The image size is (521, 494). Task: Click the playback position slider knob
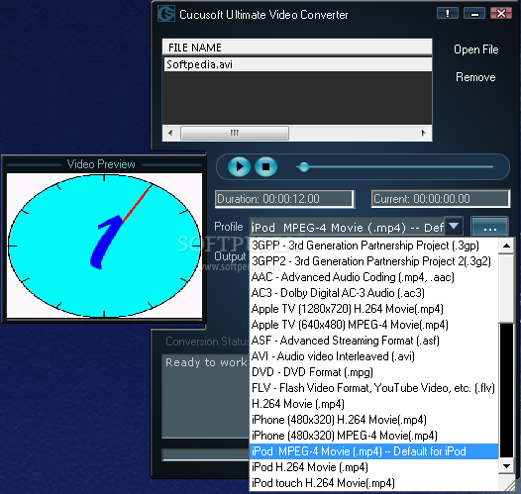[x=304, y=166]
